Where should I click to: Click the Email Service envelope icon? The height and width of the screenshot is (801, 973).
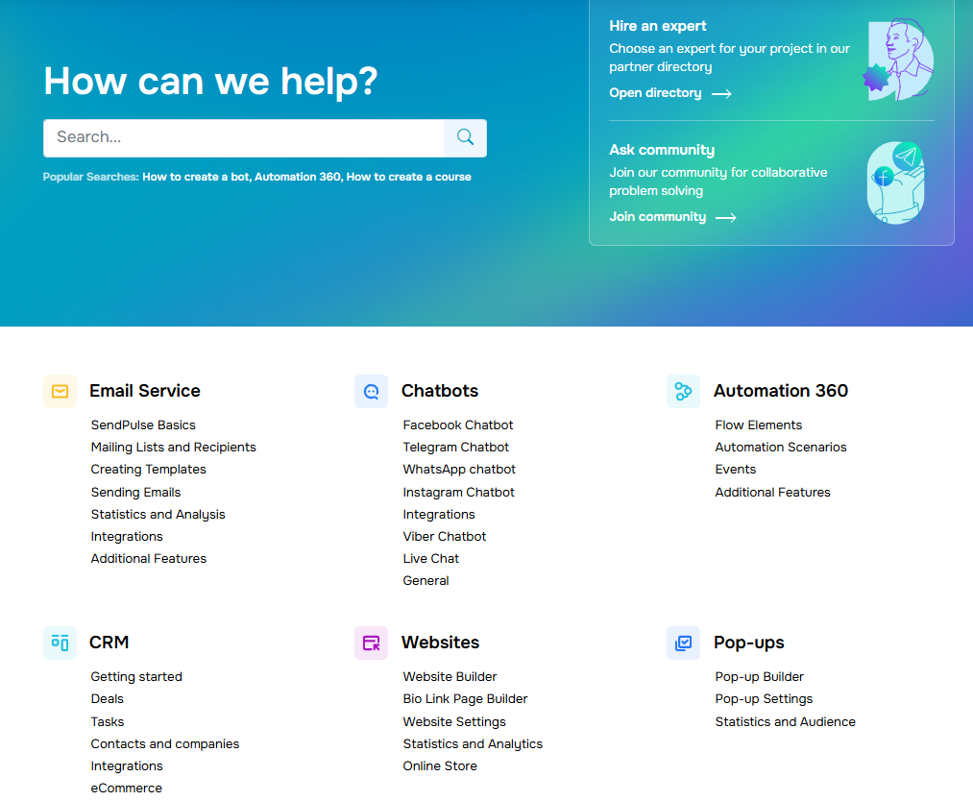[61, 392]
